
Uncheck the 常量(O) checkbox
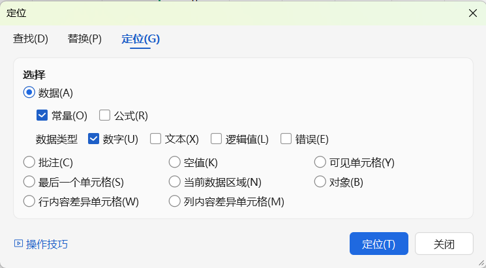pos(42,115)
